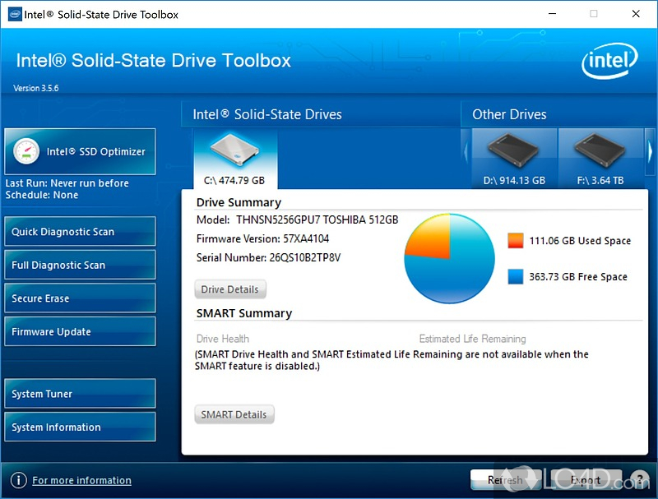The height and width of the screenshot is (499, 658).
Task: Click the drive usage pie chart
Action: [449, 258]
